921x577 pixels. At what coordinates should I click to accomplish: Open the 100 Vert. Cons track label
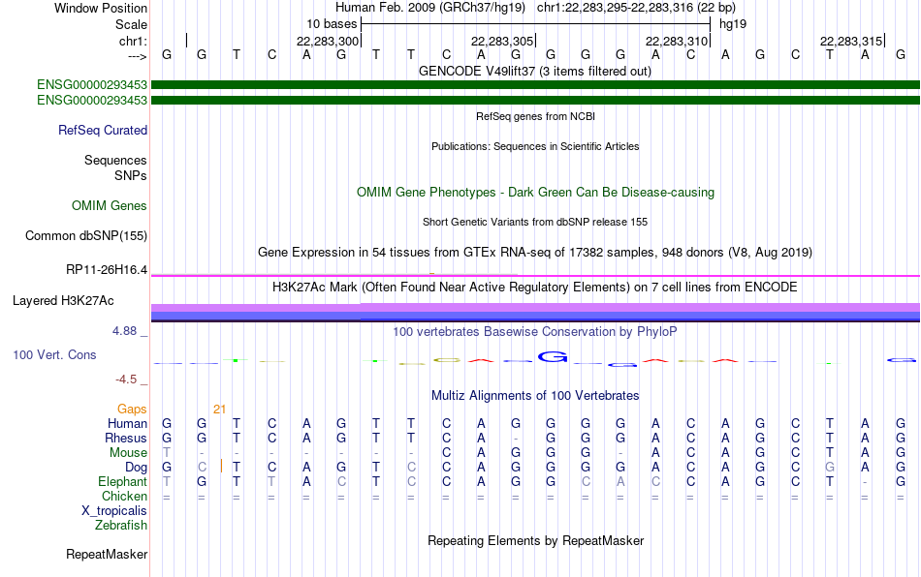54,354
